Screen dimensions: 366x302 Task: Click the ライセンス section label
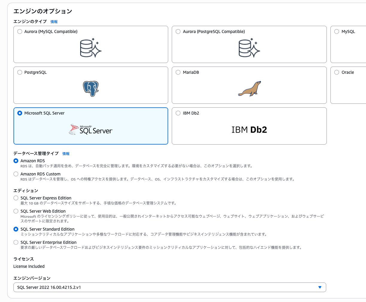click(x=24, y=259)
